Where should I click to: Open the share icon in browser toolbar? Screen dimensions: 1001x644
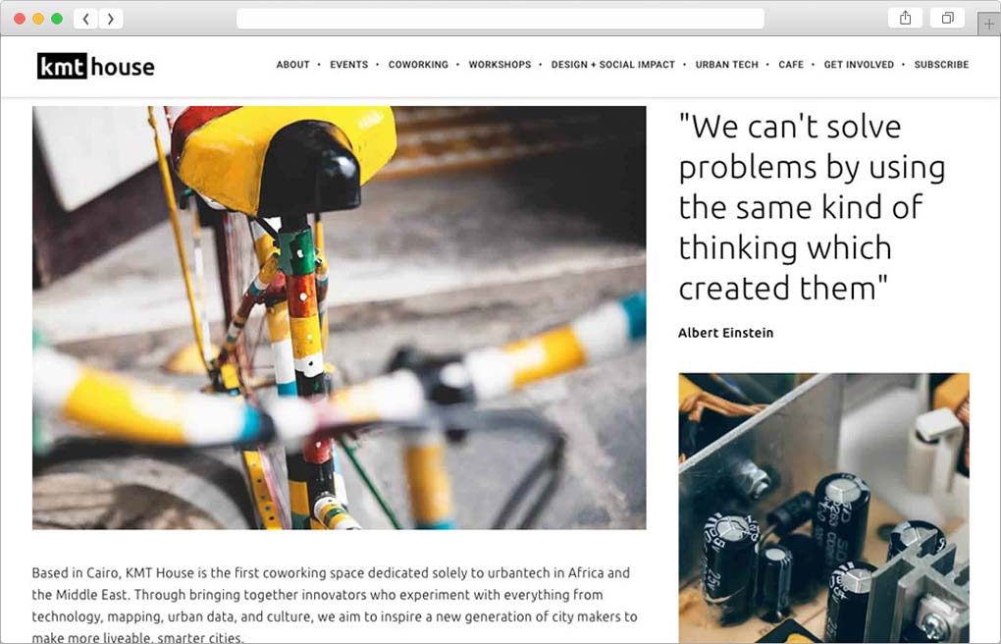(x=905, y=18)
